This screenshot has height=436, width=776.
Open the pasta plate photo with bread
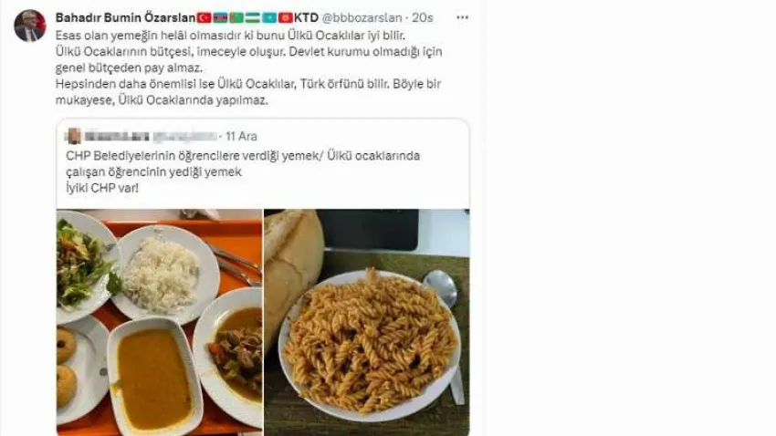click(367, 322)
